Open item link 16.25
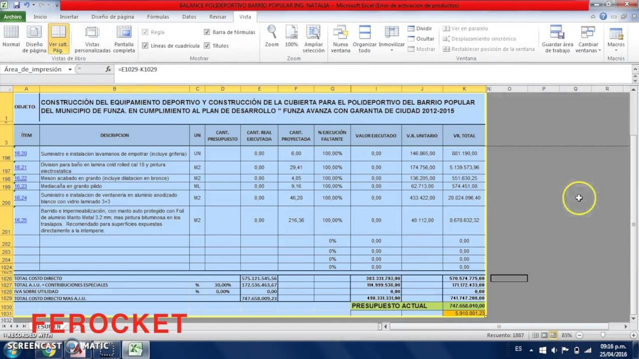 [x=20, y=220]
